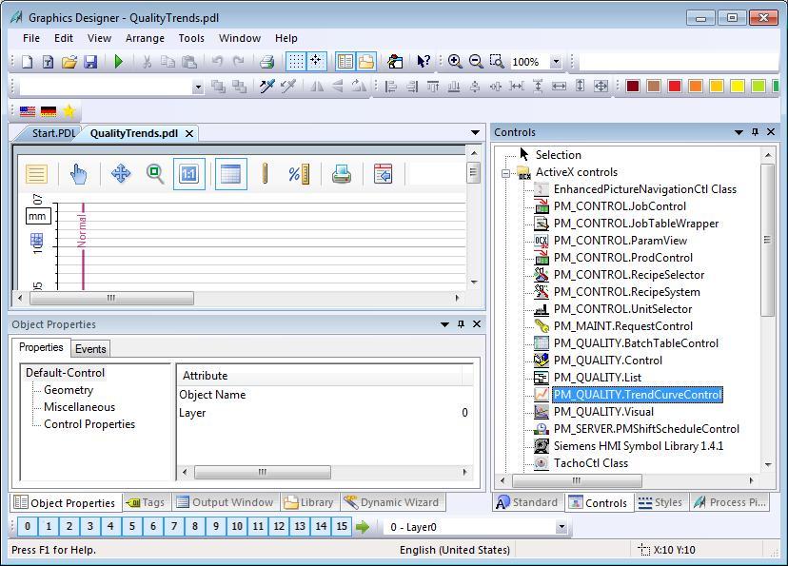Close the QualityTrends.pdl tab
Image resolution: width=788 pixels, height=566 pixels.
(189, 133)
